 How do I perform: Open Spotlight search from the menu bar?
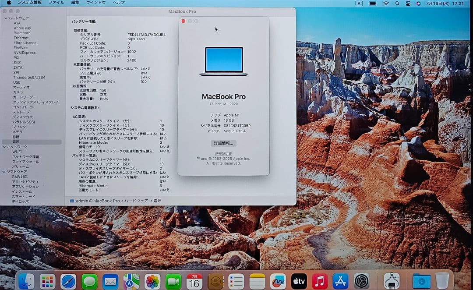point(397,4)
